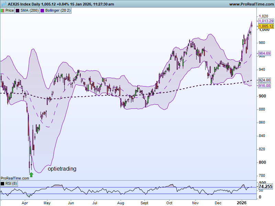Image resolution: width=275 pixels, height=206 pixels.
Task: Click the SMA (200) color indicator icon
Action: [17, 10]
